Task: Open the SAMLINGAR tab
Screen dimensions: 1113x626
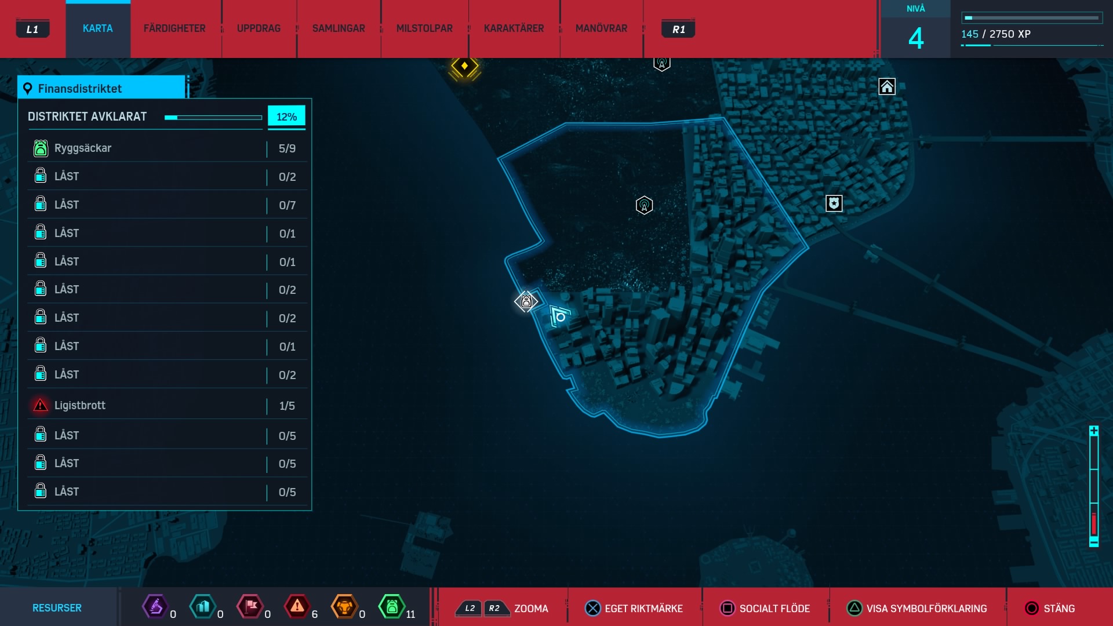Action: point(339,28)
